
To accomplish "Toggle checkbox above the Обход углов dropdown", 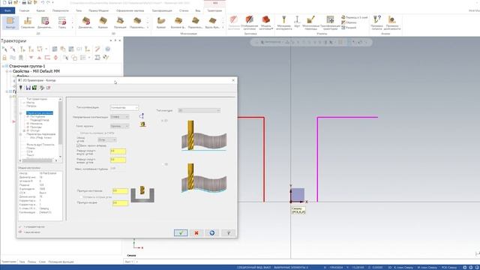I will click(78, 133).
